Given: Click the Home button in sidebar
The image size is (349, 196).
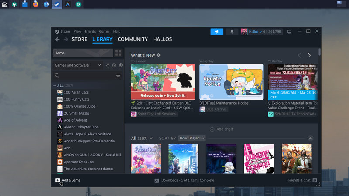Looking at the screenshot, I should tap(83, 53).
